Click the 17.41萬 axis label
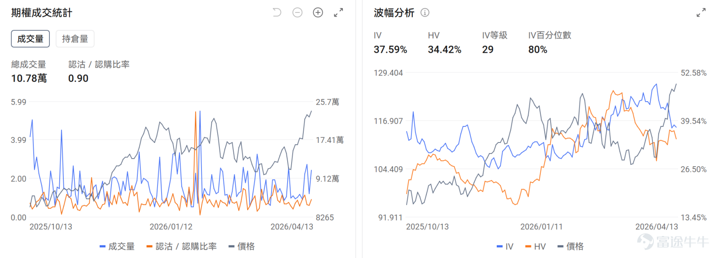Viewport: 718px width, 258px height. coord(330,140)
